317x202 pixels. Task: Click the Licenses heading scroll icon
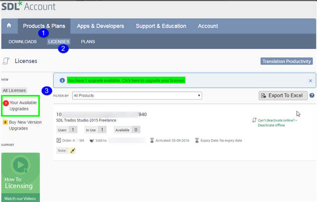point(6,61)
